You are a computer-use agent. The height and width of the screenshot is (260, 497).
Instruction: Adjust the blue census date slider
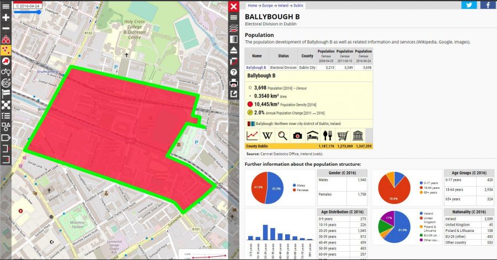tap(28, 12)
